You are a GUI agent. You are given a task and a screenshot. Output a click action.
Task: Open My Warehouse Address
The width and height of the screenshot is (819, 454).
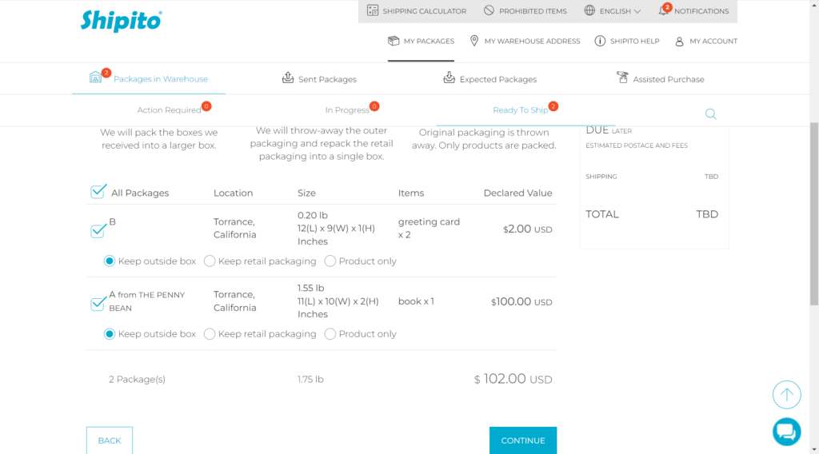pyautogui.click(x=525, y=41)
